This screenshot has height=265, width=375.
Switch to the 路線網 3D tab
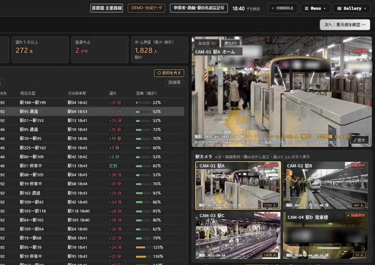point(207,43)
